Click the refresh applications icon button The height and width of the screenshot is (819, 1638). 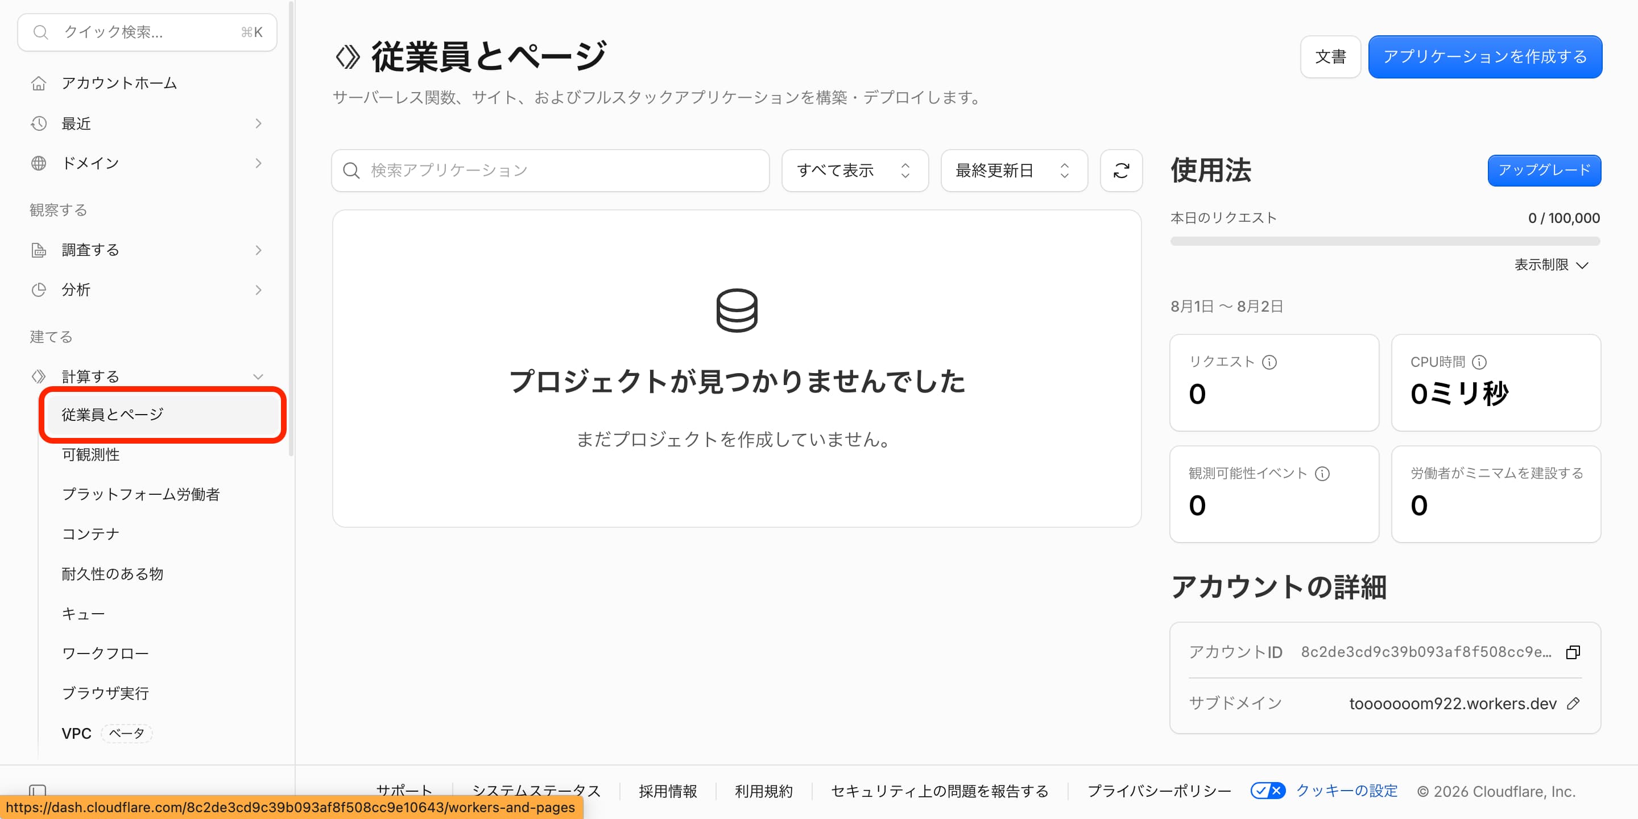coord(1121,171)
